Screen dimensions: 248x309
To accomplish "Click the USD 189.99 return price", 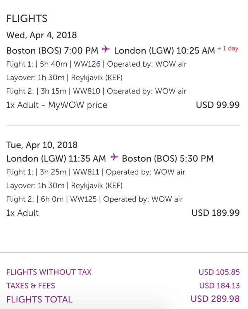I will coord(216,213).
